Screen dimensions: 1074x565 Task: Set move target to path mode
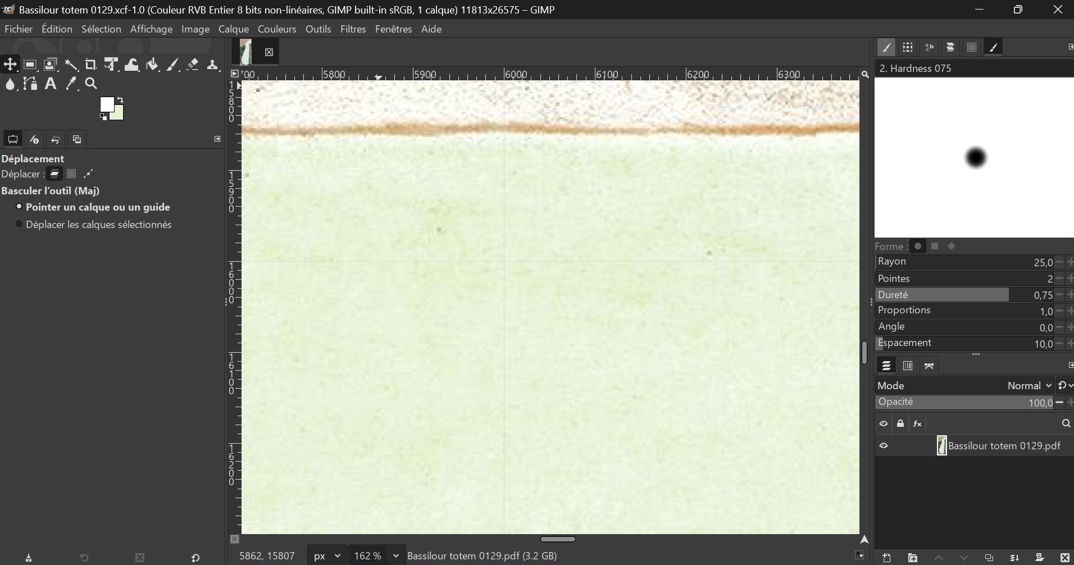[x=88, y=174]
